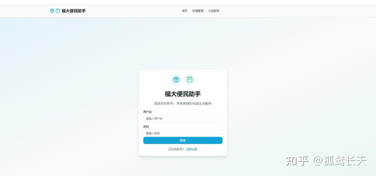Click the green takeout bag icon on the login card
376x176 pixels.
[190, 79]
